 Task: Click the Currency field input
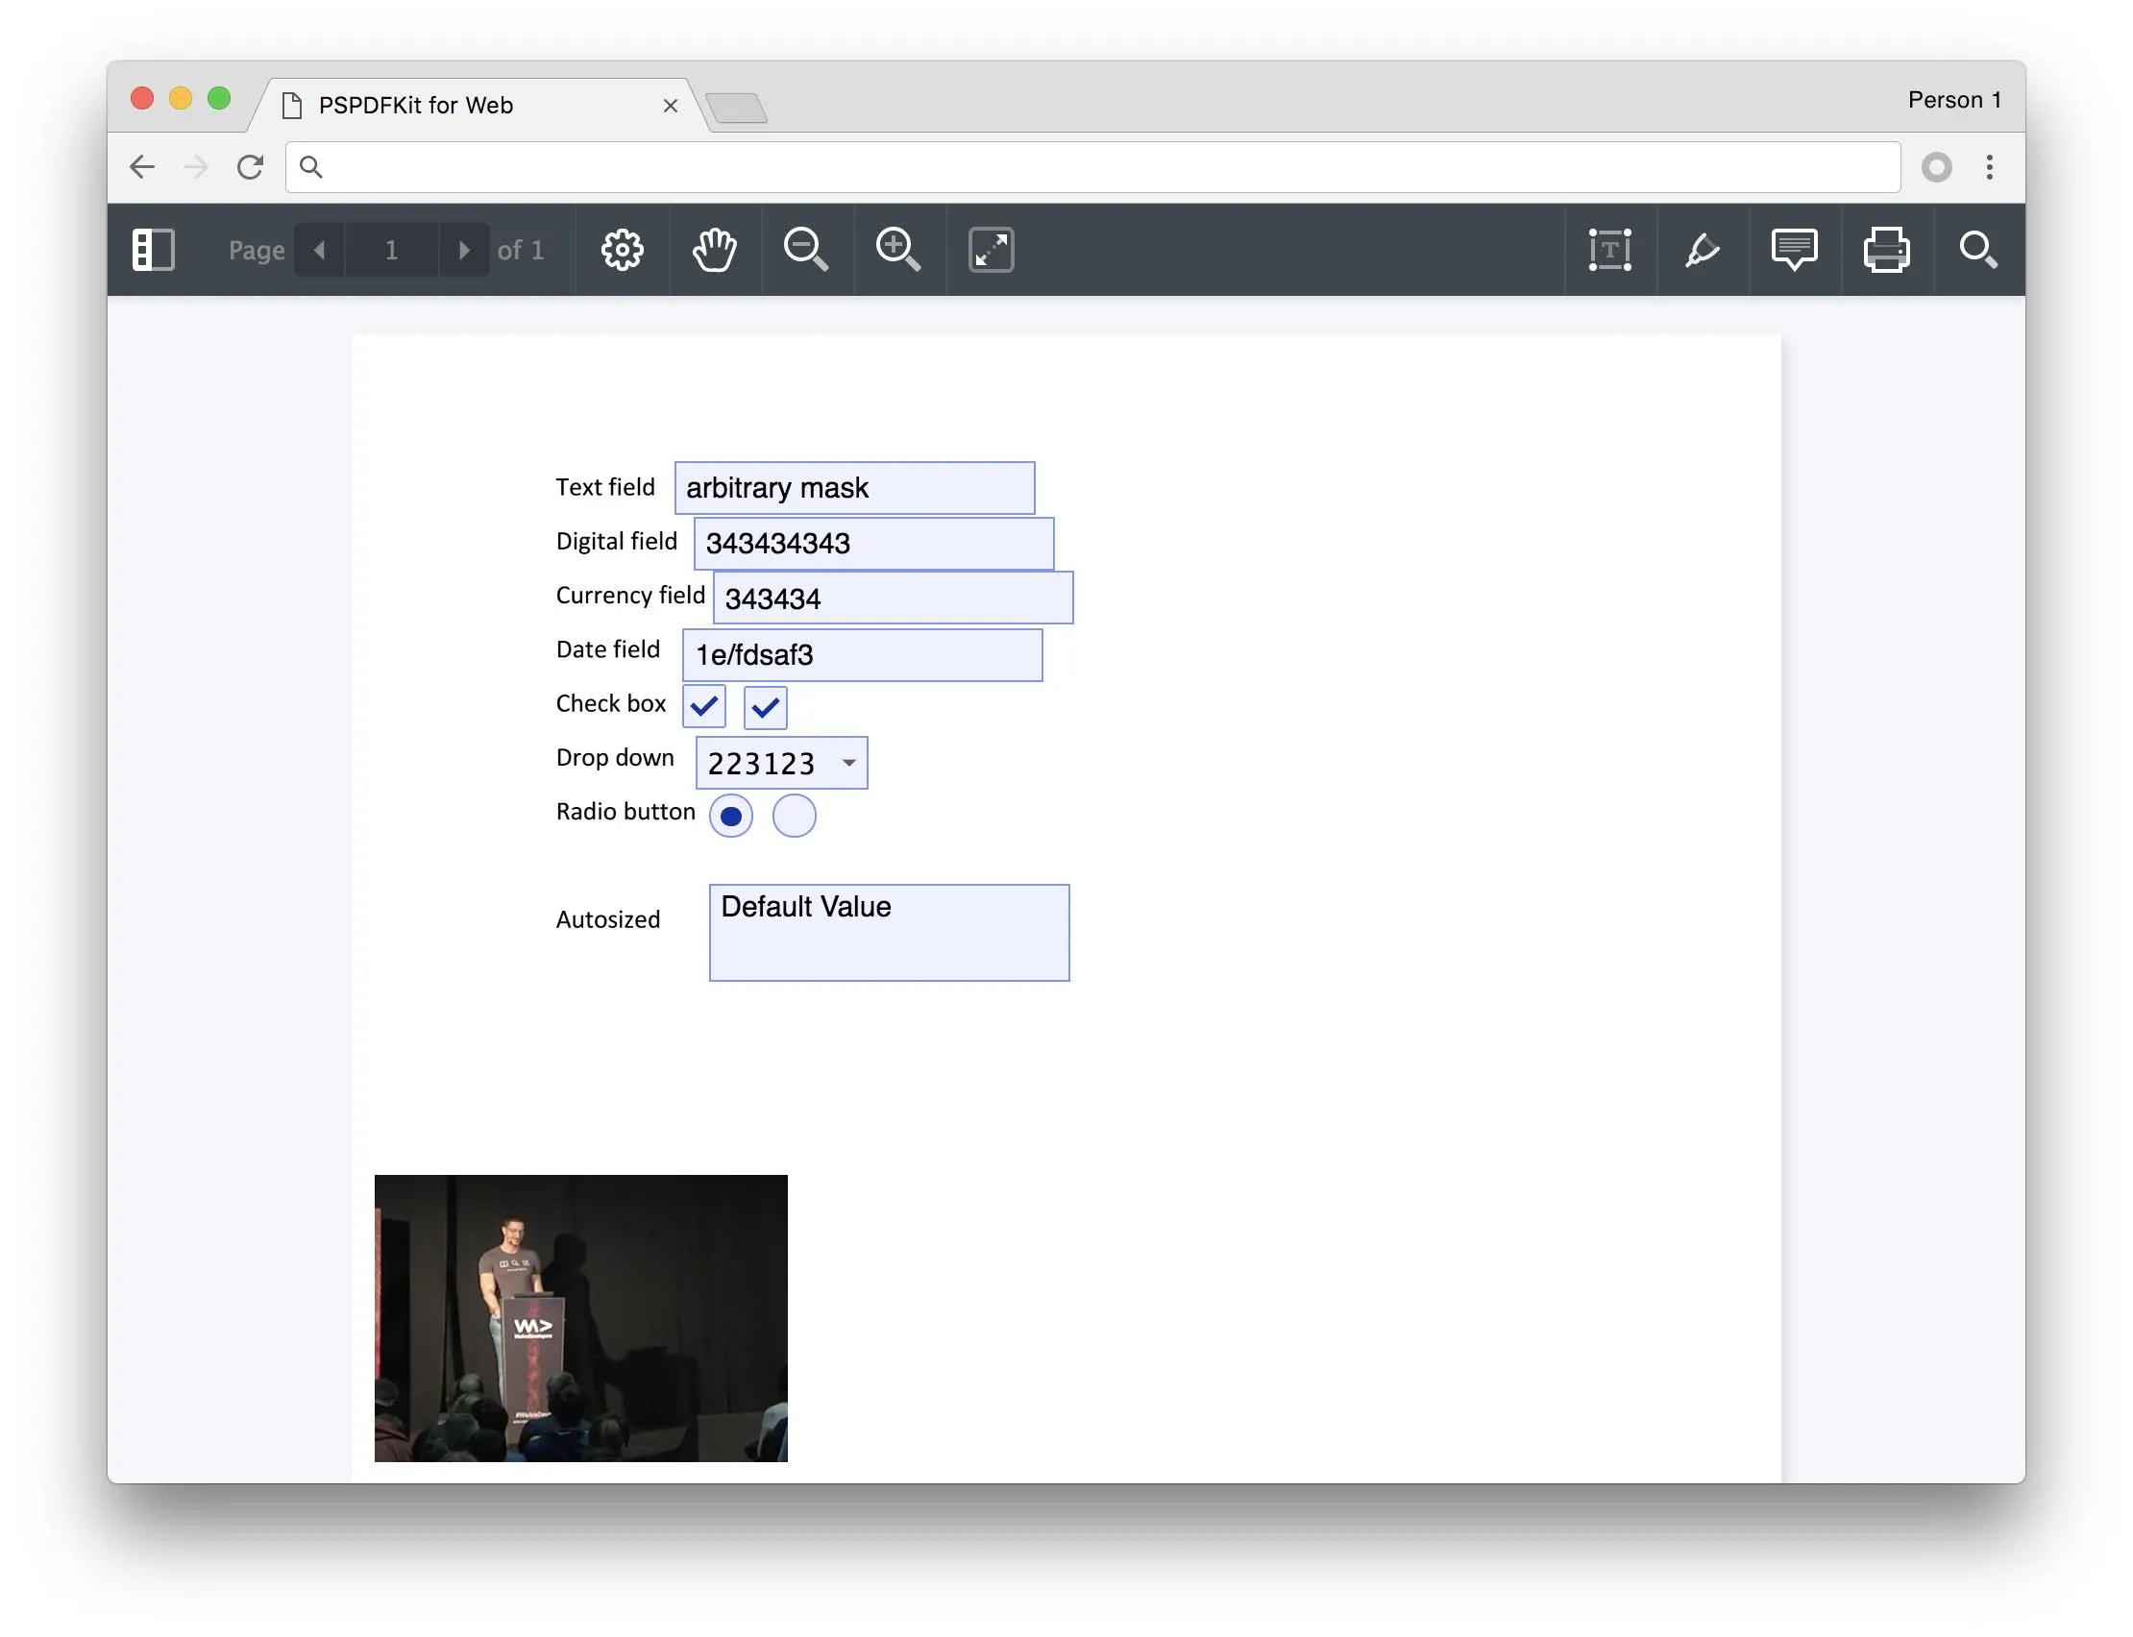point(894,599)
